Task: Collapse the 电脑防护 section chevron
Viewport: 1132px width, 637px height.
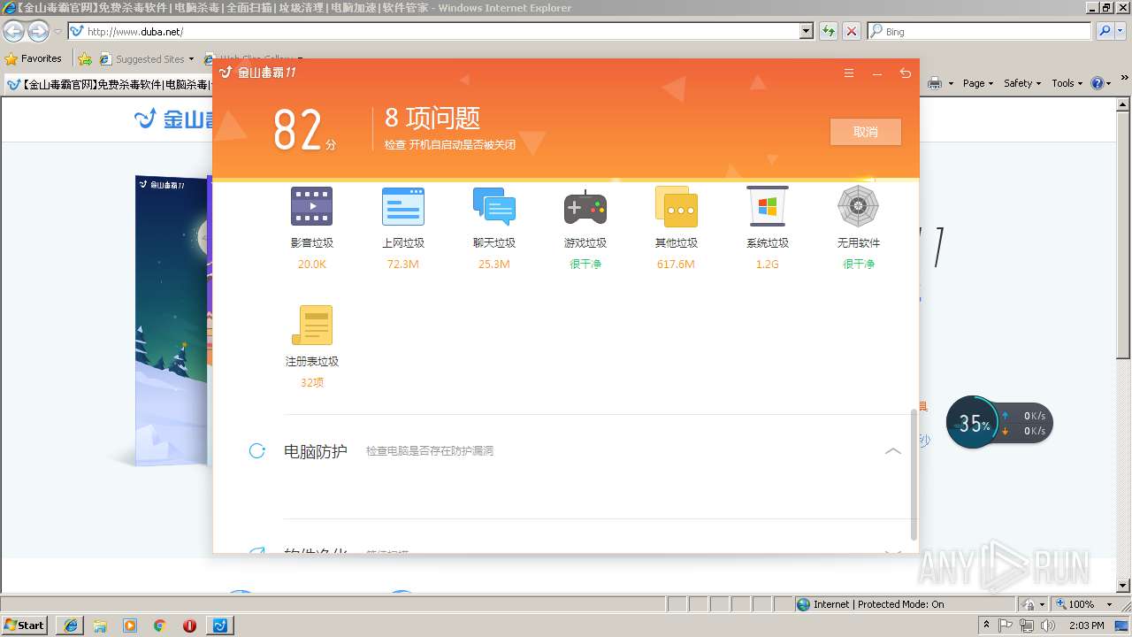Action: (x=893, y=451)
